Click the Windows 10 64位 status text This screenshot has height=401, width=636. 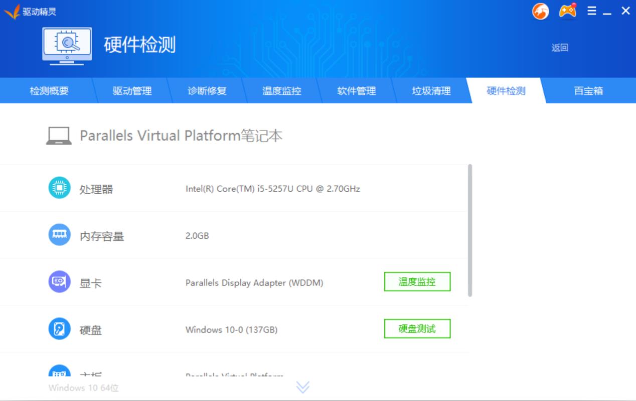click(84, 388)
